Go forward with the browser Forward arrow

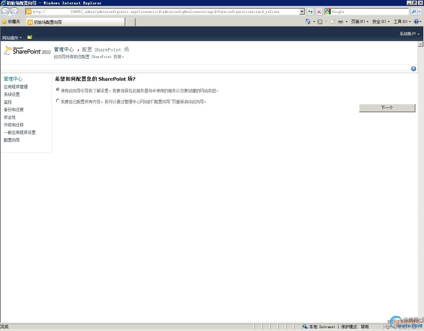(14, 12)
